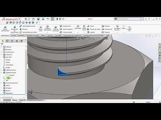Open the PropertyManager panel tab

[x=7, y=41]
